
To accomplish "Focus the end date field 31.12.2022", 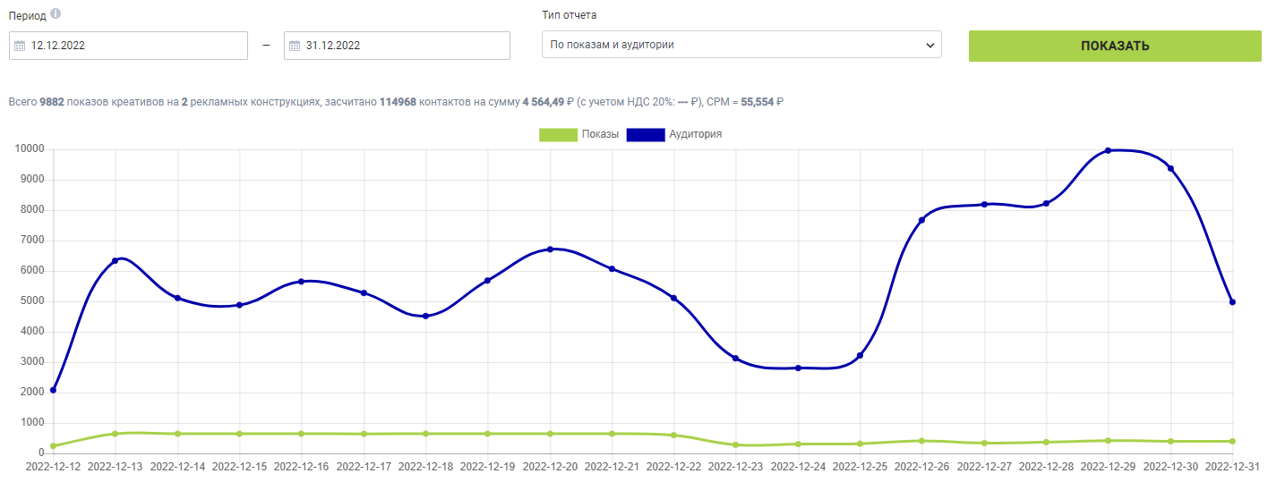I will coord(397,46).
